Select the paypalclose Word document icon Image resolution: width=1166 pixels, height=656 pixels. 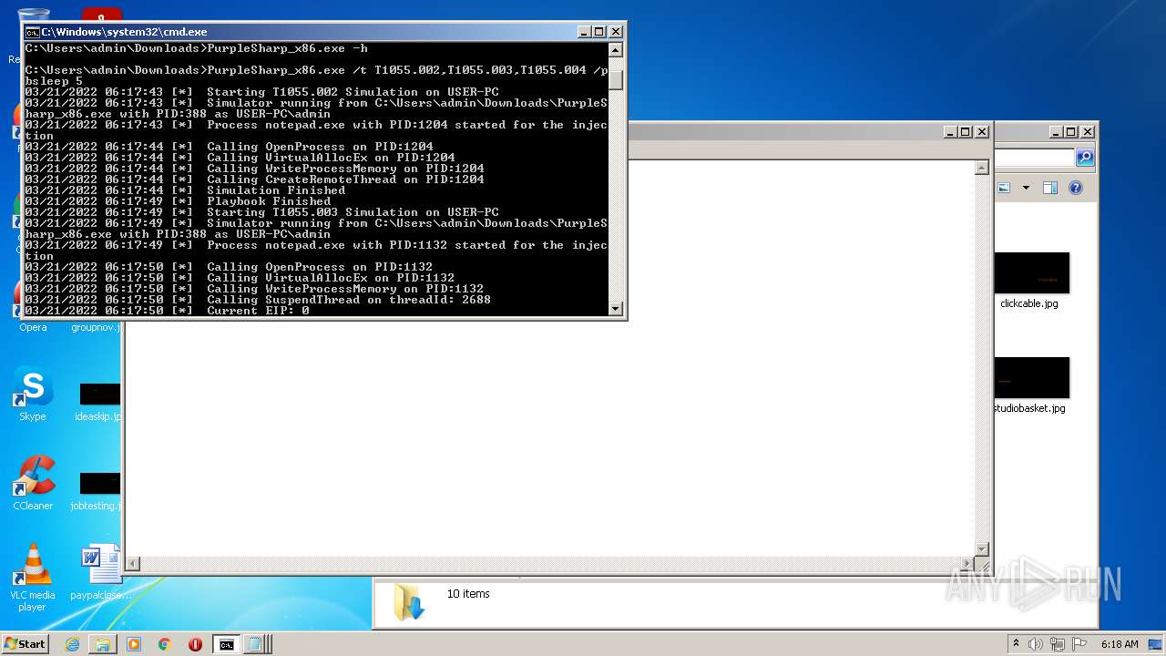point(100,572)
